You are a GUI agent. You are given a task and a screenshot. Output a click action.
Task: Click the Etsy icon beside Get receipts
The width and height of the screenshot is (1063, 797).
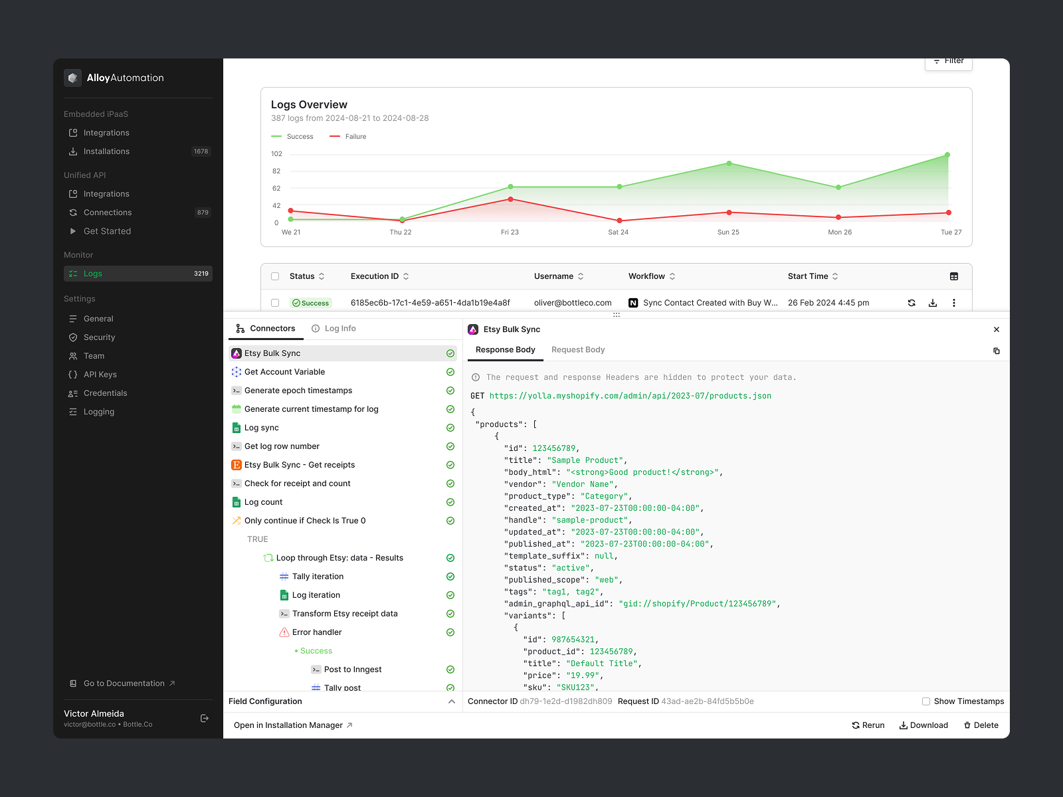(x=237, y=465)
